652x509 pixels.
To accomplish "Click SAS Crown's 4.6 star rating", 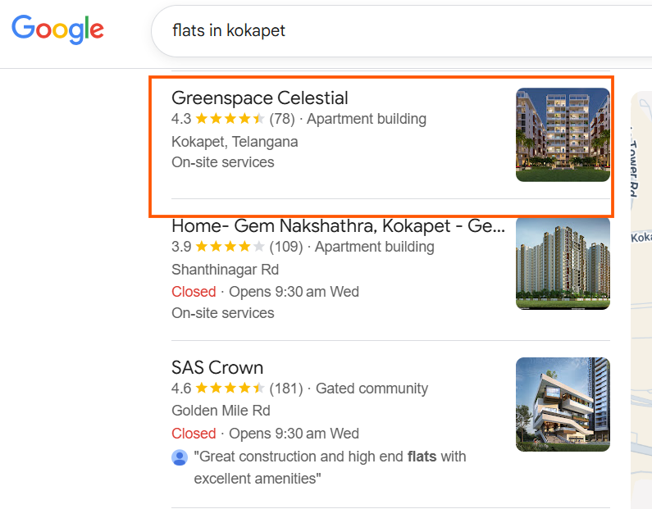I will click(230, 389).
